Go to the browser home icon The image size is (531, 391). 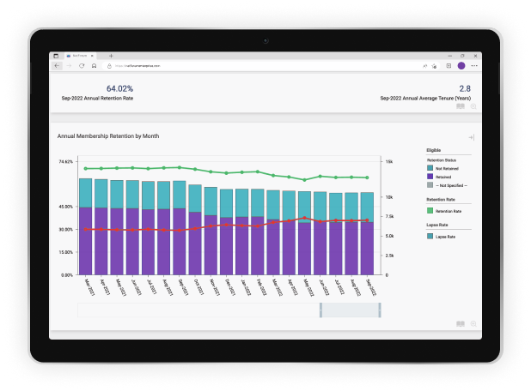click(x=95, y=66)
